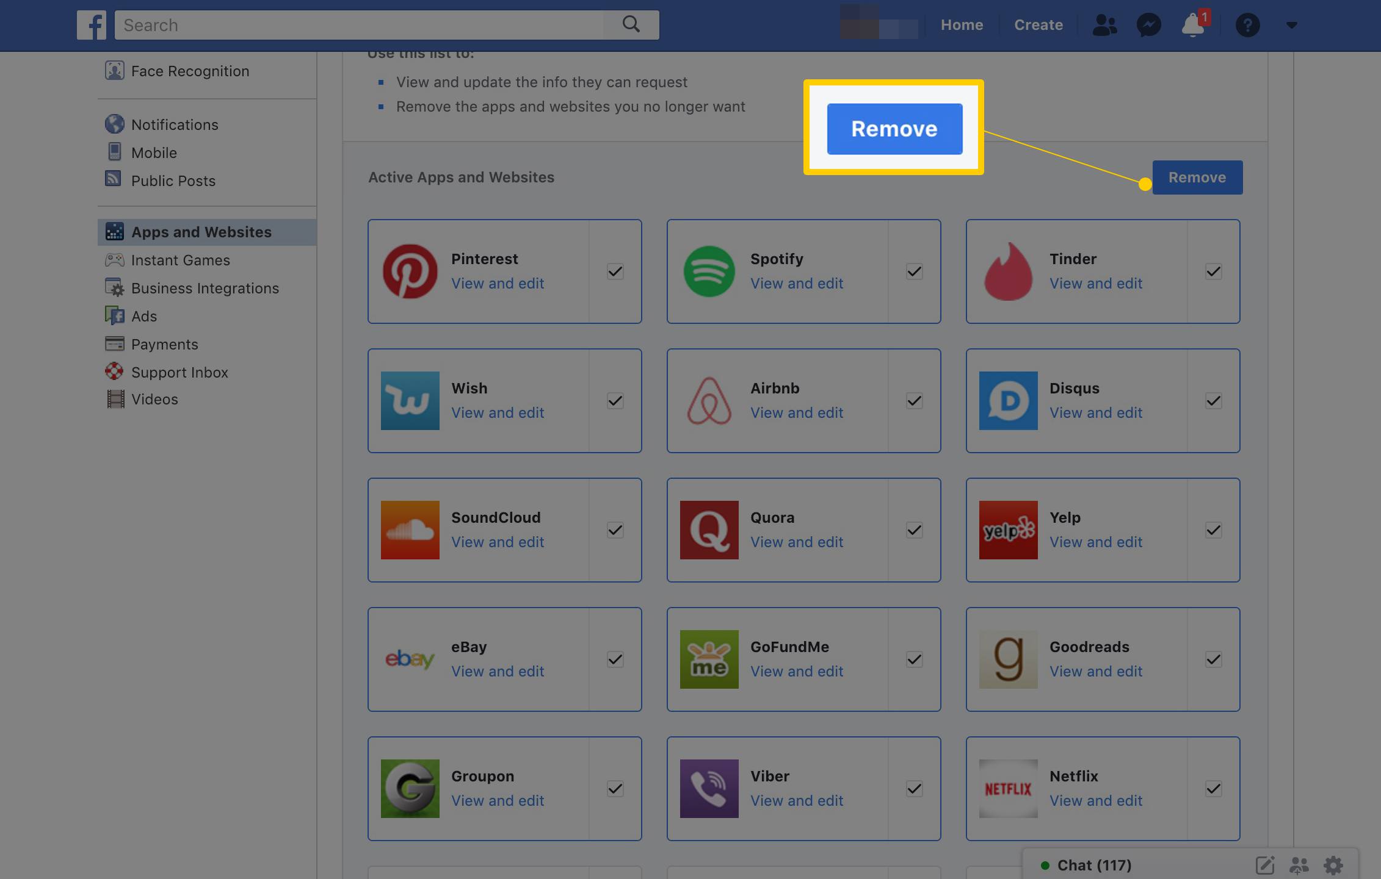Viewport: 1381px width, 879px height.
Task: Click Goodreads View and edit link
Action: (x=1096, y=671)
